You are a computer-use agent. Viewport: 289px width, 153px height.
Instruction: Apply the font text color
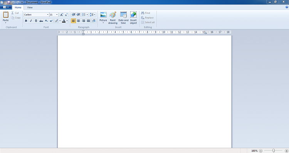click(64, 21)
